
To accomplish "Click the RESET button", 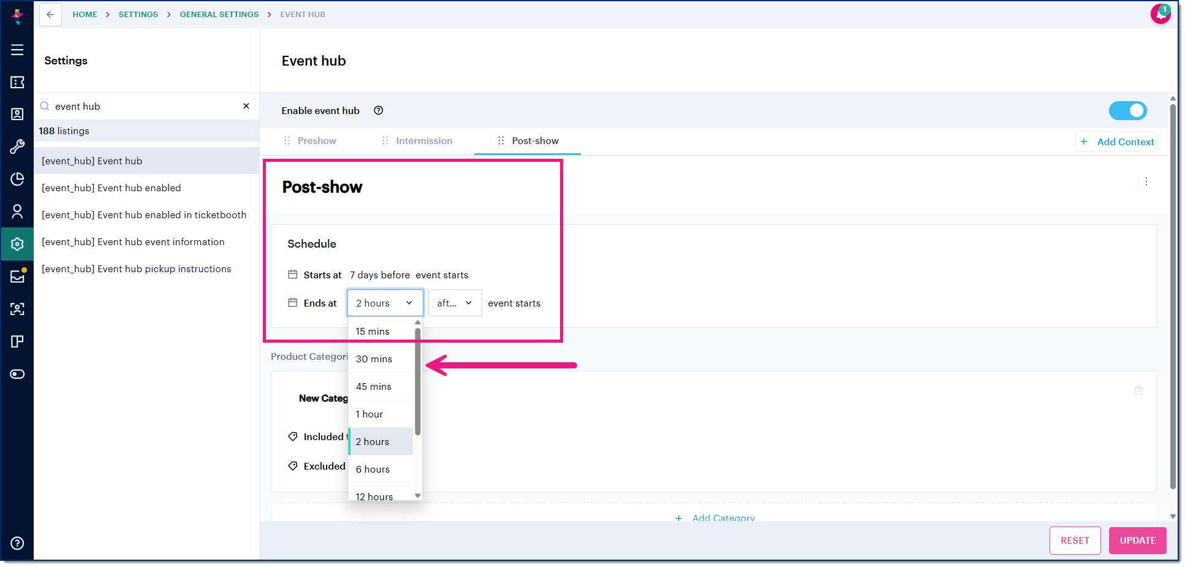I will pos(1075,541).
